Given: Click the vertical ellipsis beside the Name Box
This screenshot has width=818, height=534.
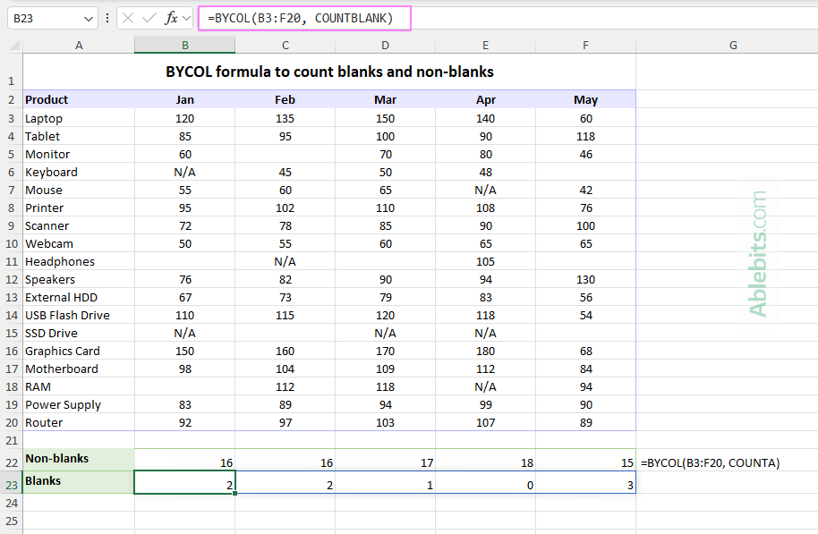Looking at the screenshot, I should (x=107, y=18).
